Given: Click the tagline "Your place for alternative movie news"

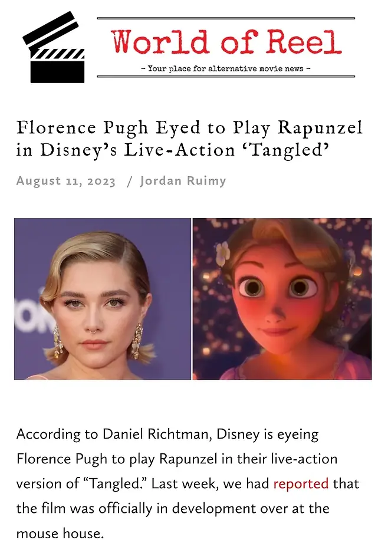Looking at the screenshot, I should pyautogui.click(x=226, y=68).
